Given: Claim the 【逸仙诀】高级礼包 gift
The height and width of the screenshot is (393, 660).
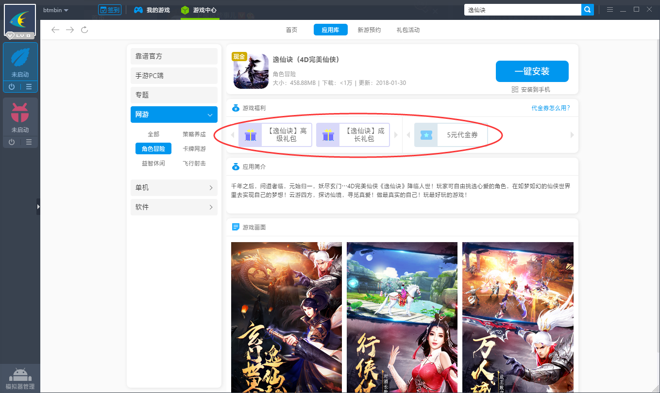Looking at the screenshot, I should [275, 135].
